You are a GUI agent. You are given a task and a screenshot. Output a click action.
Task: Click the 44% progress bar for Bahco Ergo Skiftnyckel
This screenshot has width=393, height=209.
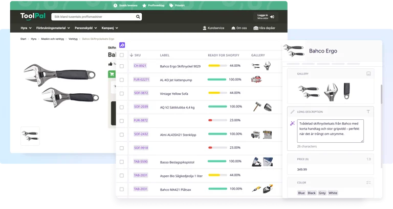tap(217, 66)
